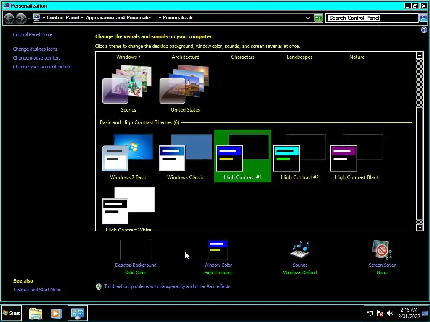
Task: Expand the recent pages dropdown arrow
Action: 29,19
